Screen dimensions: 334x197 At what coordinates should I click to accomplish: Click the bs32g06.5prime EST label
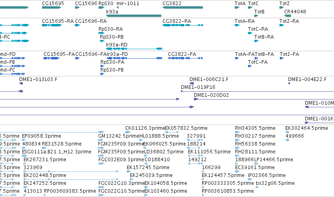coord(275,183)
